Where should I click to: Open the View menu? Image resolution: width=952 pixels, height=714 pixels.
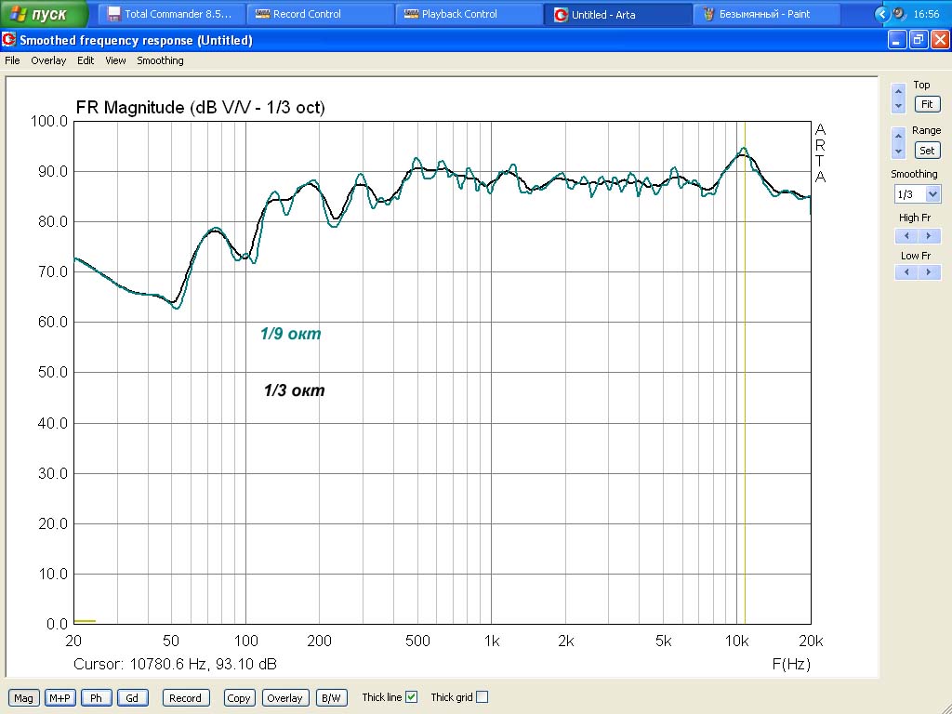pyautogui.click(x=115, y=60)
